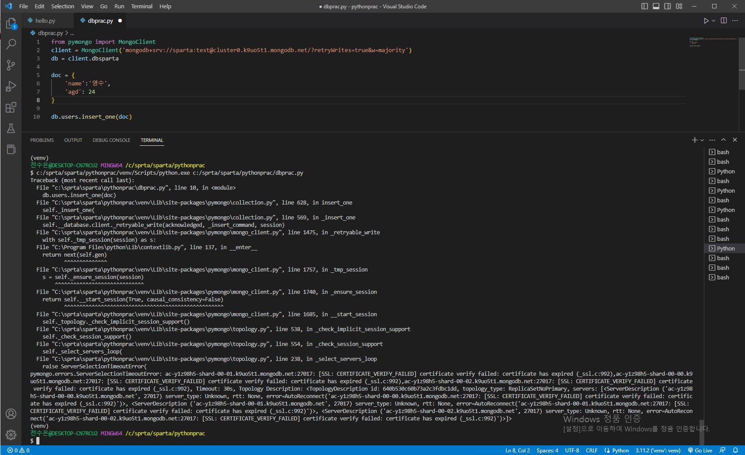Split the editor to the right
The image size is (745, 455).
(x=724, y=21)
